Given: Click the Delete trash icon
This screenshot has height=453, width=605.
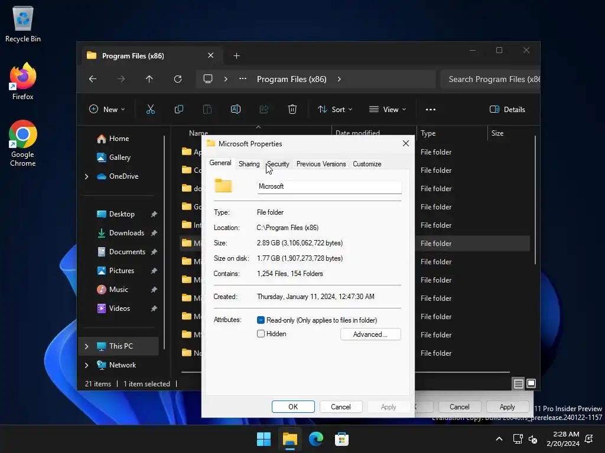Looking at the screenshot, I should click(292, 109).
